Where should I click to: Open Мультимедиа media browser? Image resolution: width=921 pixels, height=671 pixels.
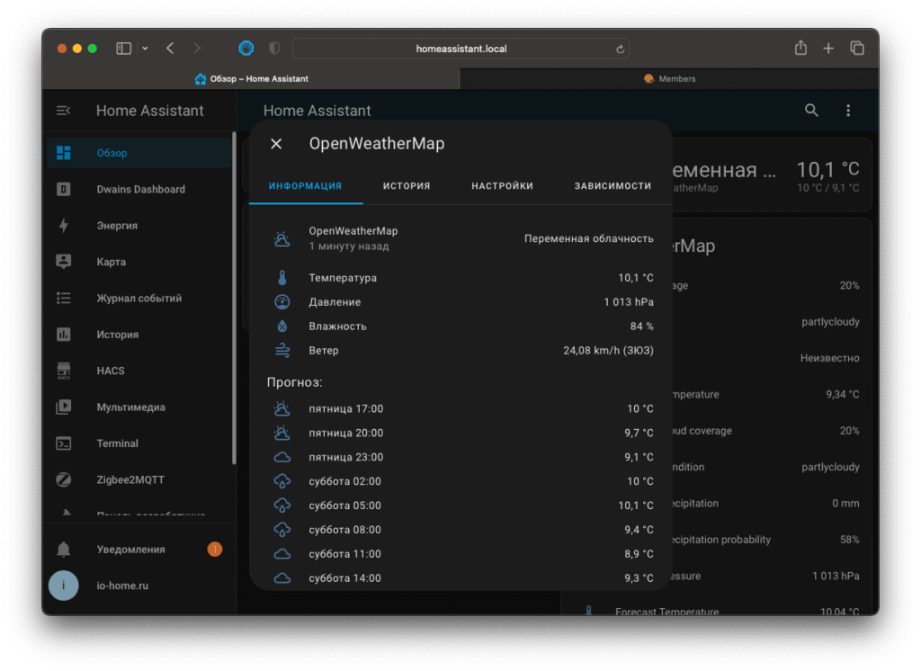[x=139, y=407]
